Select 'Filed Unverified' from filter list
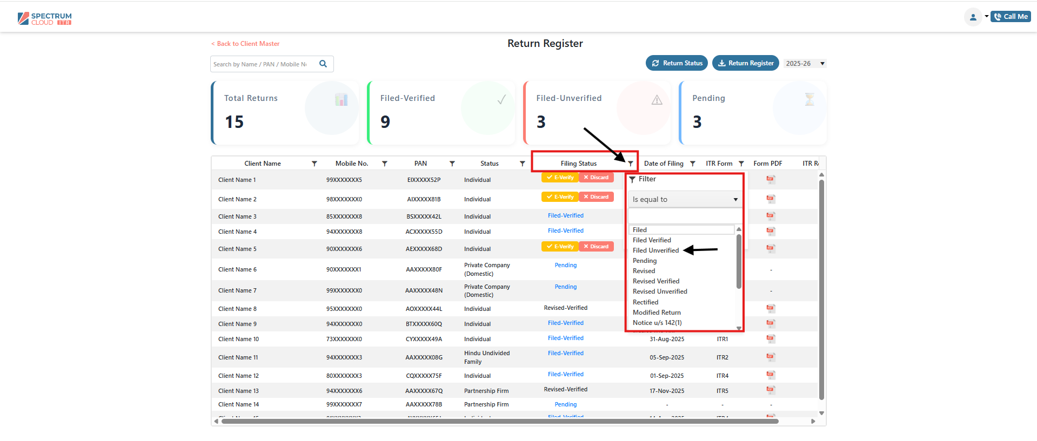 click(x=655, y=250)
